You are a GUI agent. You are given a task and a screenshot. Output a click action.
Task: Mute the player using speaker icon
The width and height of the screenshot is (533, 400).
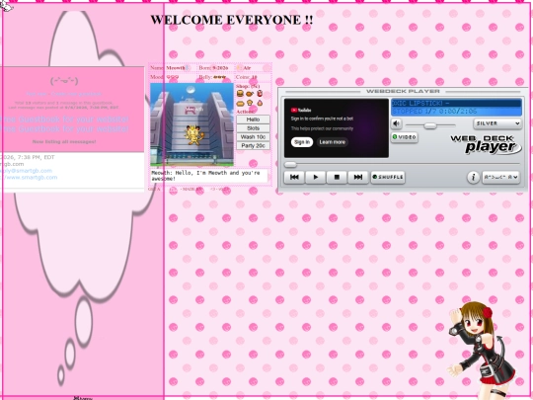397,123
